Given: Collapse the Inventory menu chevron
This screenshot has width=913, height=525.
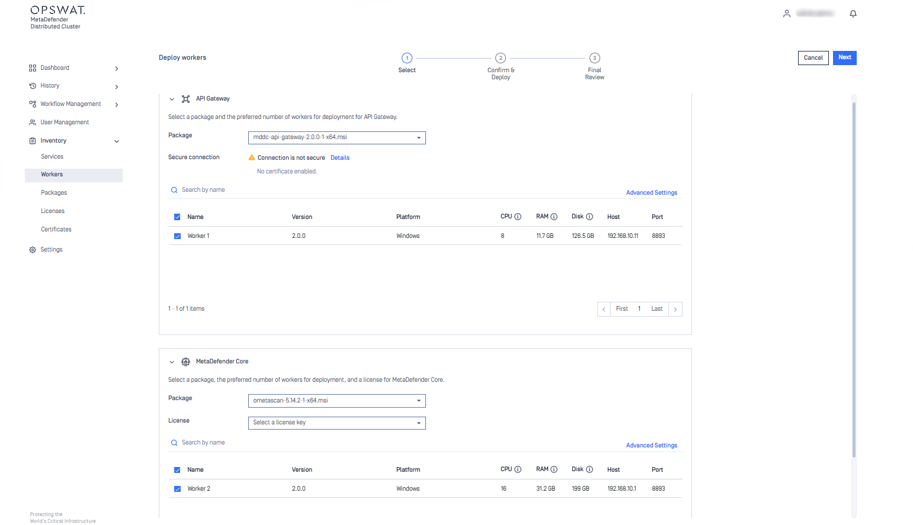Looking at the screenshot, I should [117, 141].
